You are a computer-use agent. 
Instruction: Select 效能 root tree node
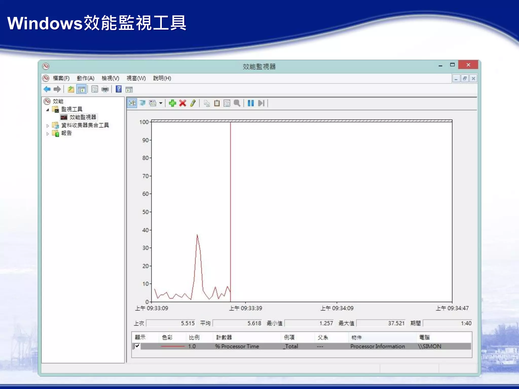click(x=58, y=101)
